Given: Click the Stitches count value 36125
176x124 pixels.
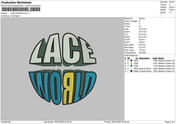Looking at the screenshot, I should click(172, 2).
